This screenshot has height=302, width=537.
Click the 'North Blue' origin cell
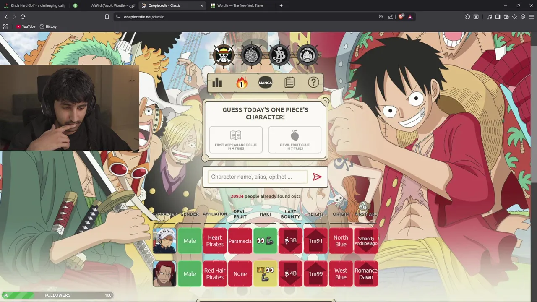(x=341, y=241)
